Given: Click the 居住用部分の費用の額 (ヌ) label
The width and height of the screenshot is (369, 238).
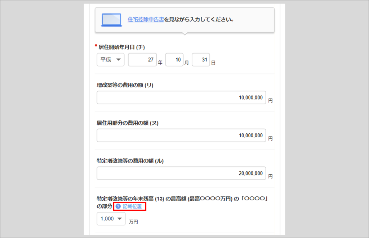Looking at the screenshot, I should pyautogui.click(x=128, y=123).
